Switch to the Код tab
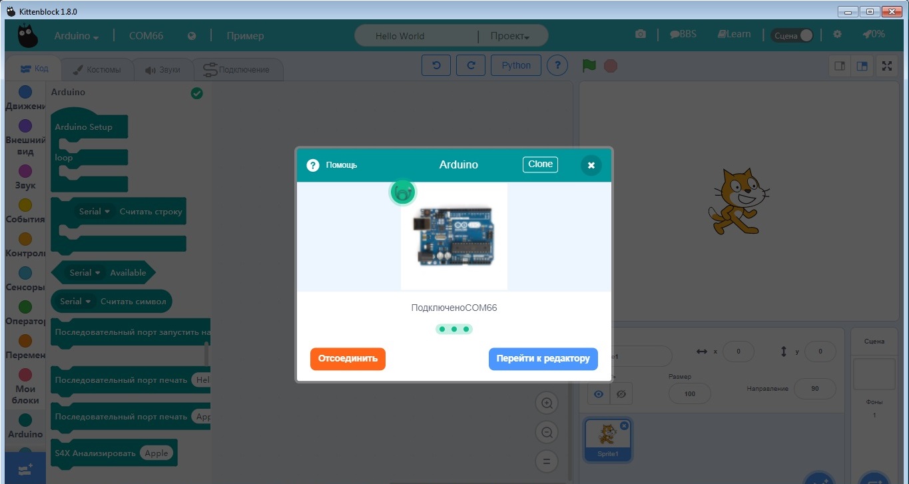 (34, 69)
